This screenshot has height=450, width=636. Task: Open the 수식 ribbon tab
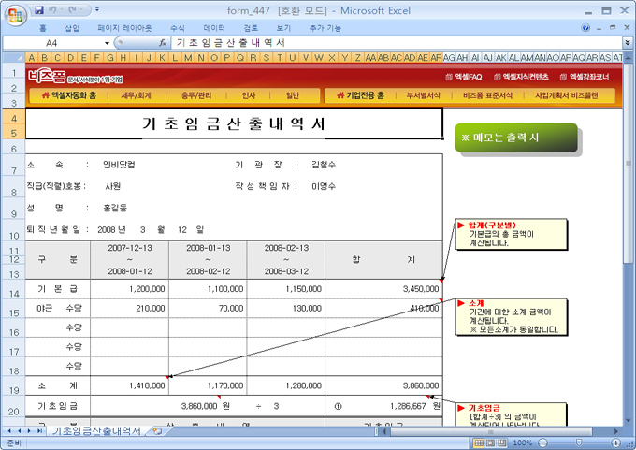click(177, 28)
